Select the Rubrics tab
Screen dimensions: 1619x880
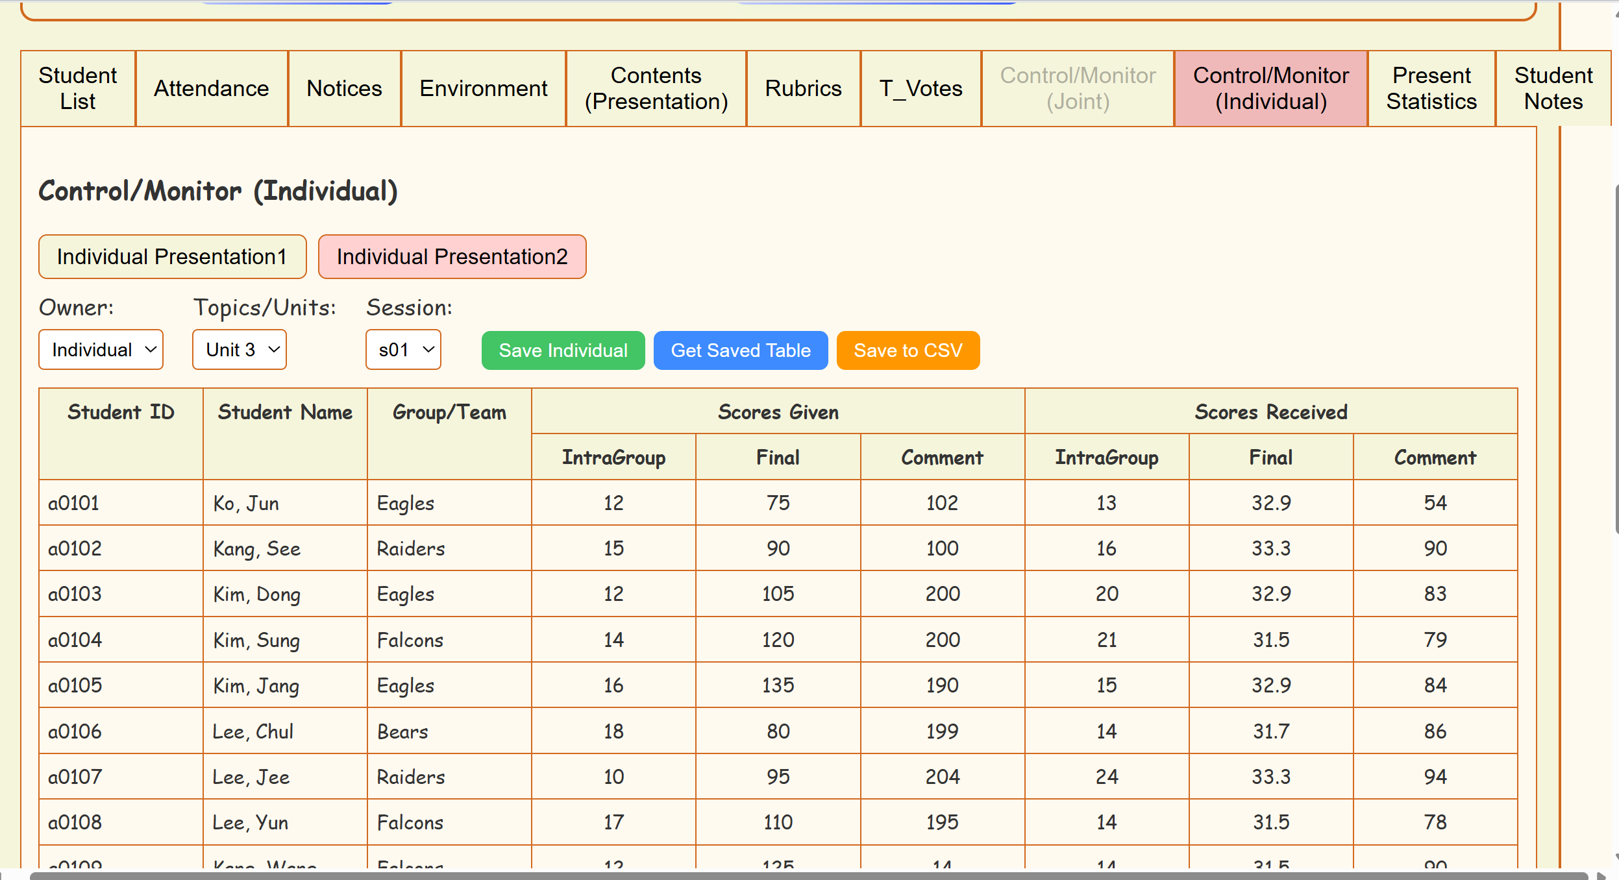coord(803,88)
